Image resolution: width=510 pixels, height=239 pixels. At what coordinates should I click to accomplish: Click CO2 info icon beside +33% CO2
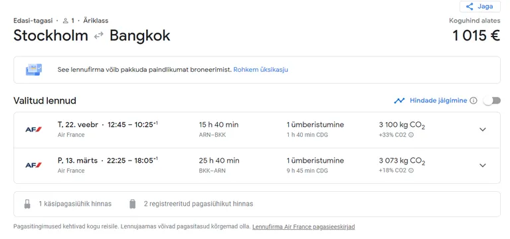[411, 135]
